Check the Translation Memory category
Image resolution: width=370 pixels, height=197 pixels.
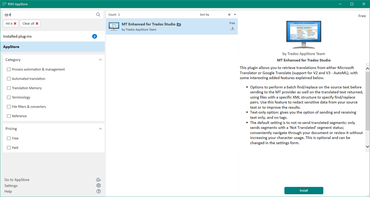(9, 88)
